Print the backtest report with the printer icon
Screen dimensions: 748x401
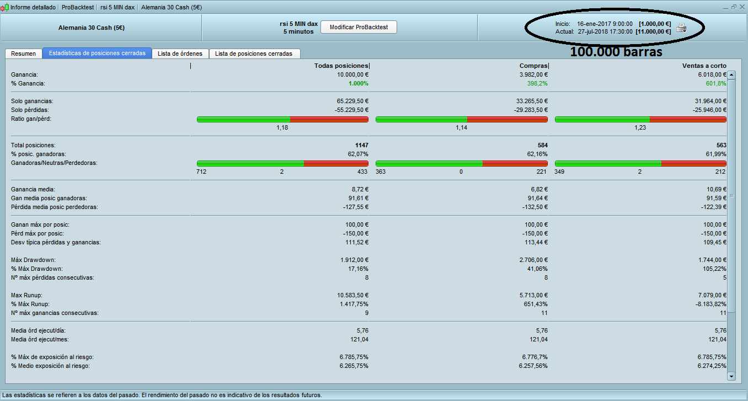[x=682, y=28]
